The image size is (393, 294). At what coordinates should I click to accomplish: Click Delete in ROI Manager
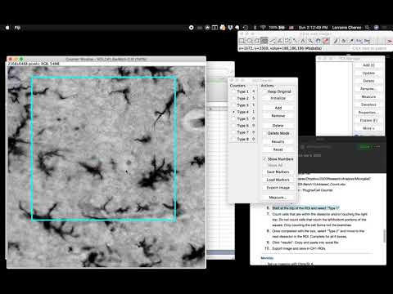(x=368, y=81)
